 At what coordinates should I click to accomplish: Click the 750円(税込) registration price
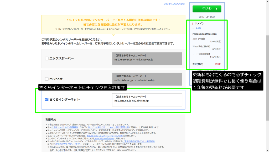click(215, 41)
